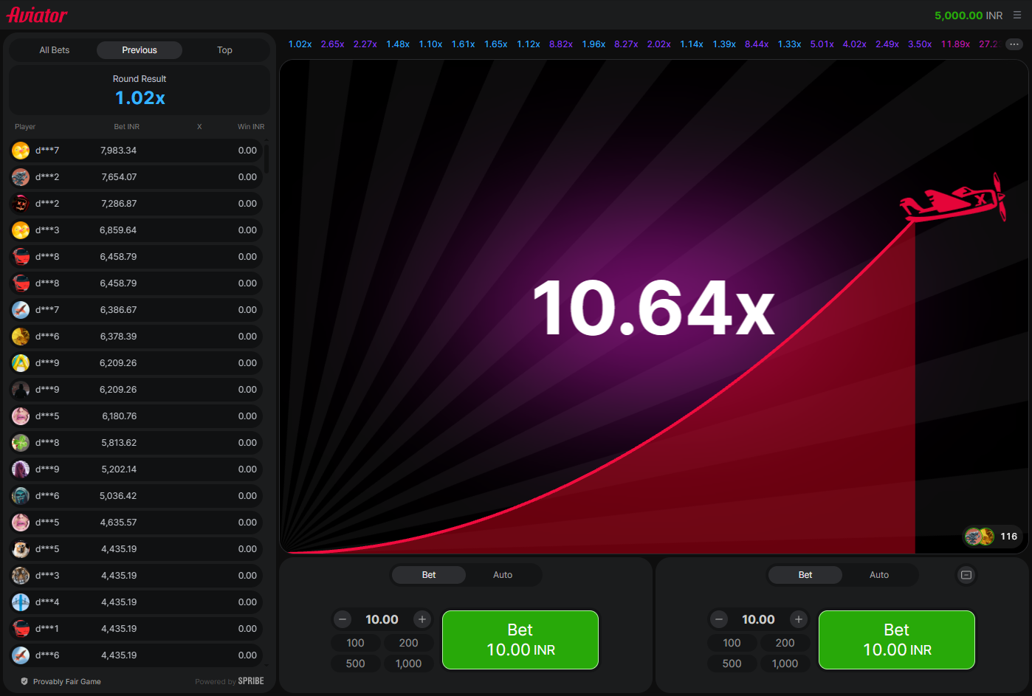Expand round history with the three-dots button

pos(1014,44)
